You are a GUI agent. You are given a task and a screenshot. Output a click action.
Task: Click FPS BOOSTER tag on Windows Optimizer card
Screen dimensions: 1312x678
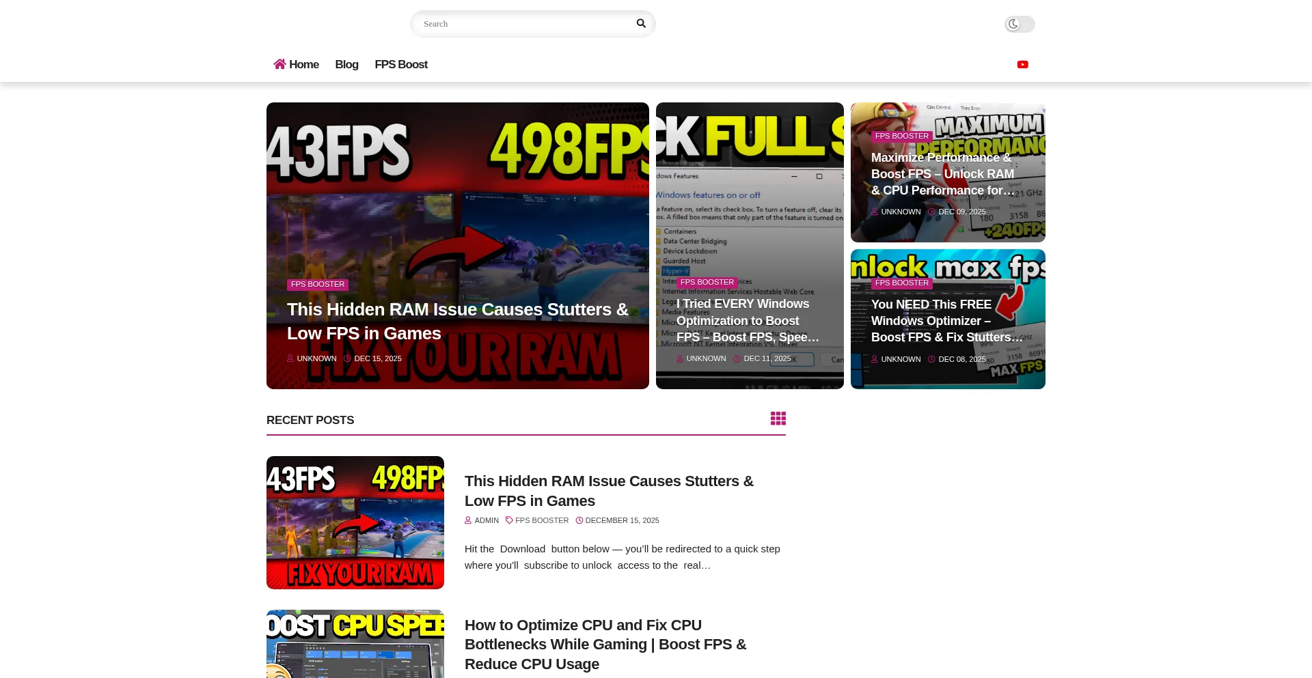[901, 283]
